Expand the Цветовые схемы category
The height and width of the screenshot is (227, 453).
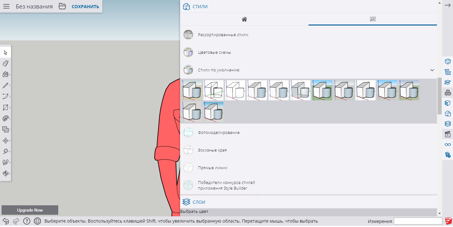tap(309, 52)
